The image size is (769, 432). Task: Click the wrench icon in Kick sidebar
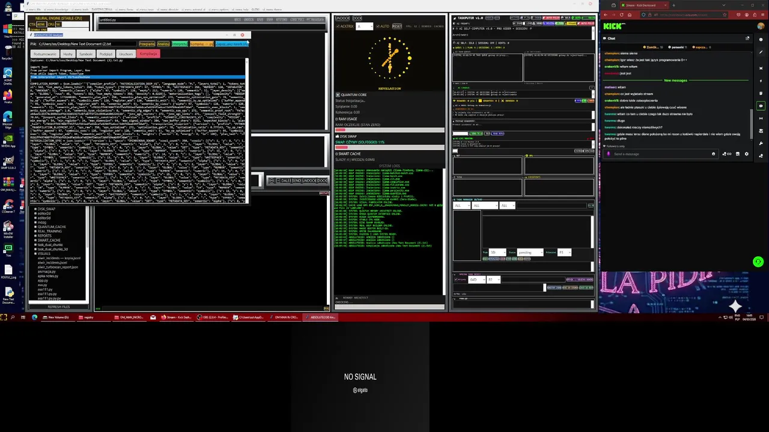[x=761, y=143]
